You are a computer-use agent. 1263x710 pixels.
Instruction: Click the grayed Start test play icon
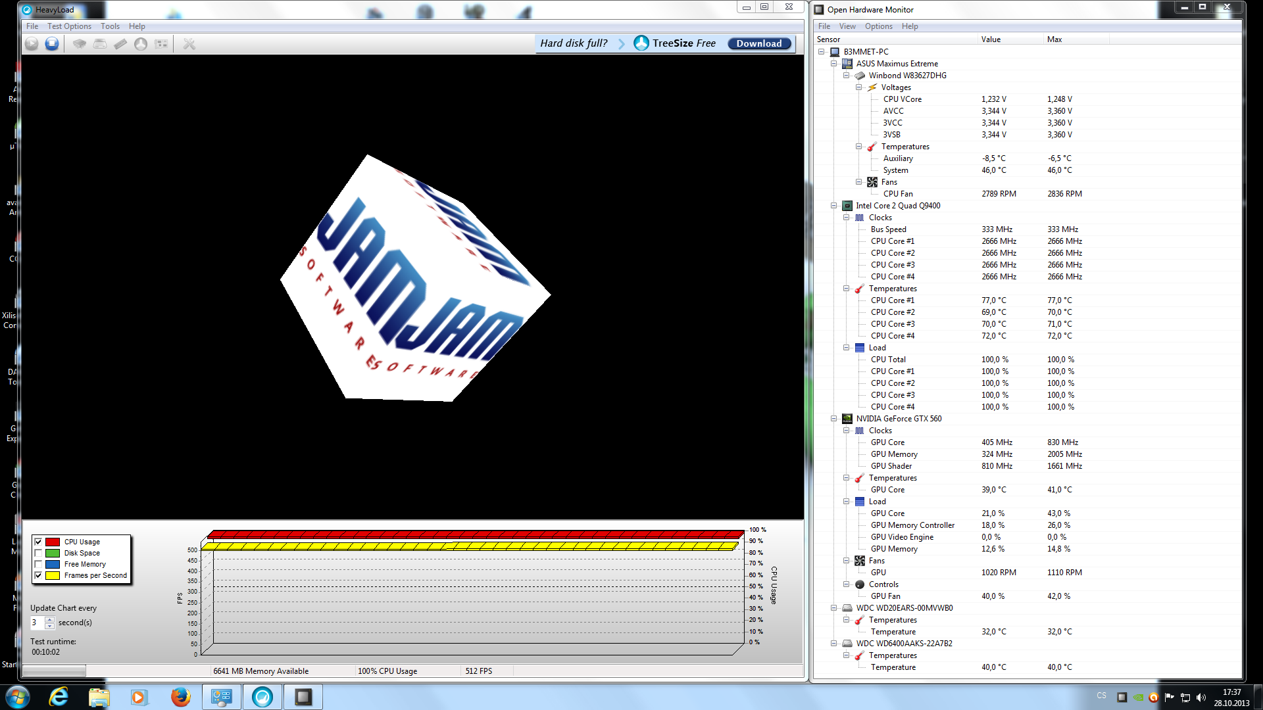click(32, 43)
